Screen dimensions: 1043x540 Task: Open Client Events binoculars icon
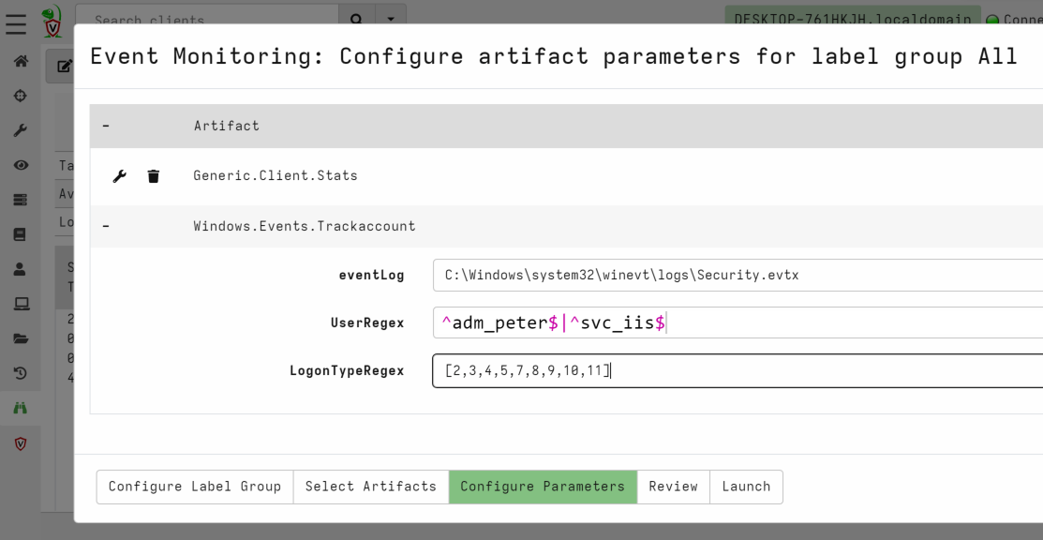pyautogui.click(x=20, y=408)
